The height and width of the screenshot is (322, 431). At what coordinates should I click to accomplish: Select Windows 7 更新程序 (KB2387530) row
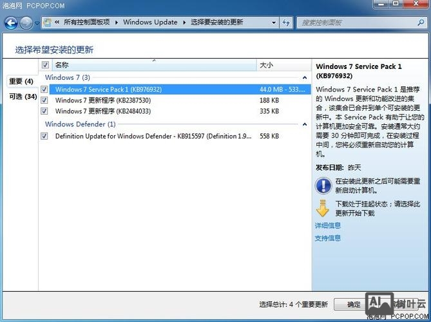(180, 100)
